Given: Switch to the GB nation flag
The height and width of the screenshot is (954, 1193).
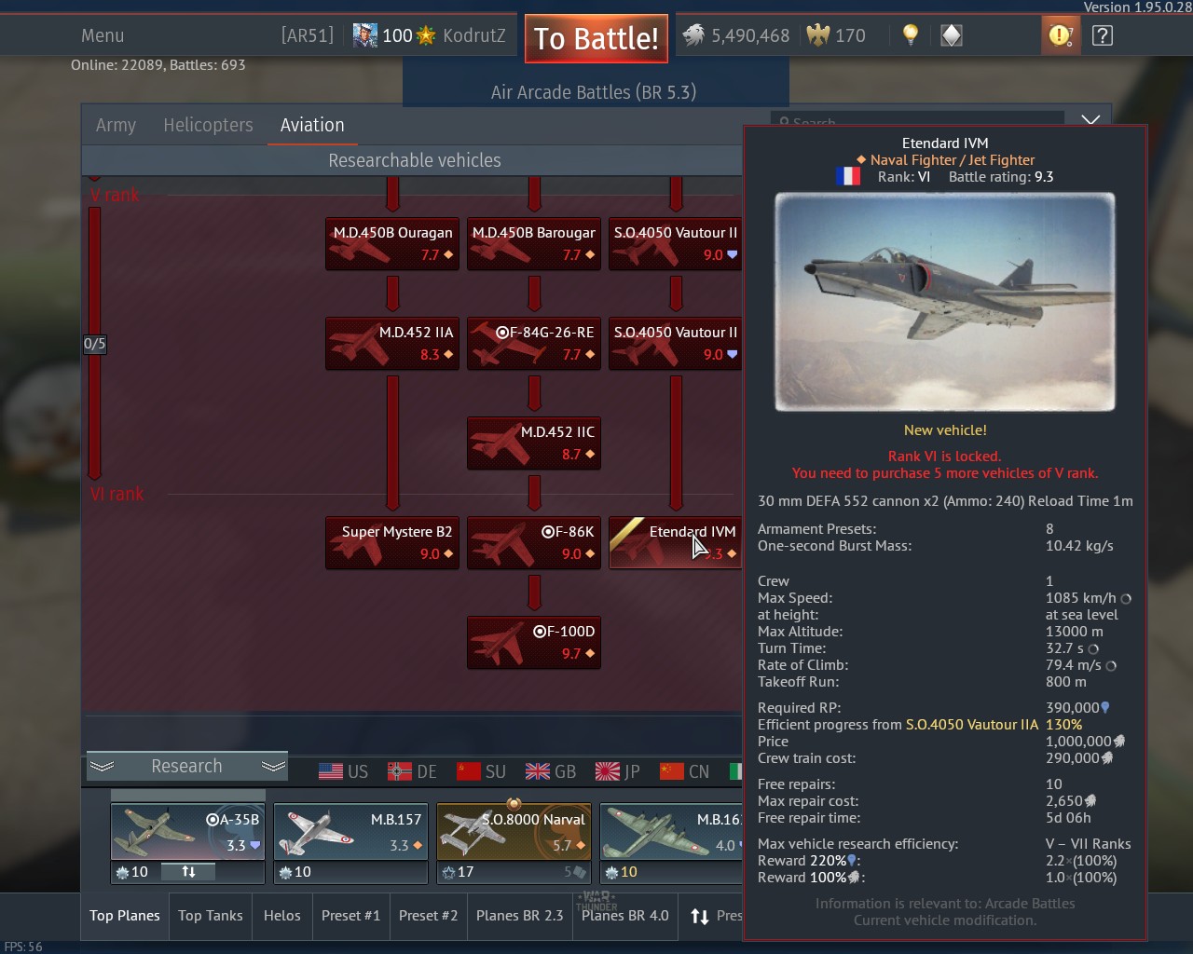Looking at the screenshot, I should [550, 771].
